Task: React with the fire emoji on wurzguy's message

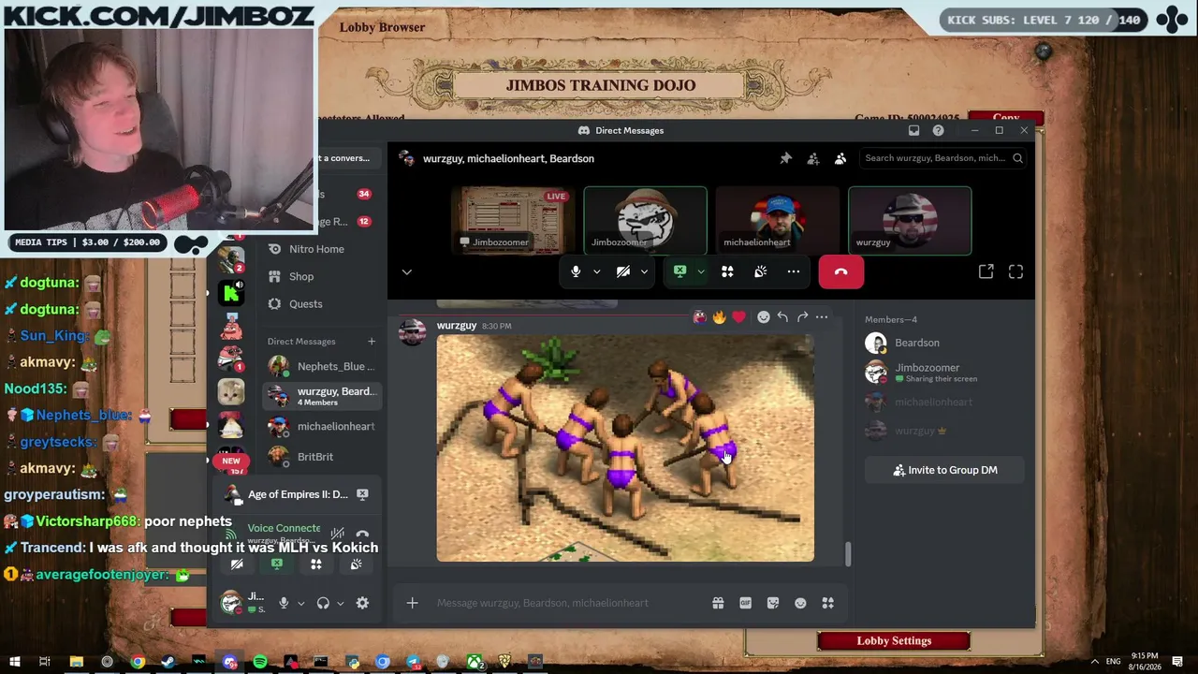Action: (719, 317)
